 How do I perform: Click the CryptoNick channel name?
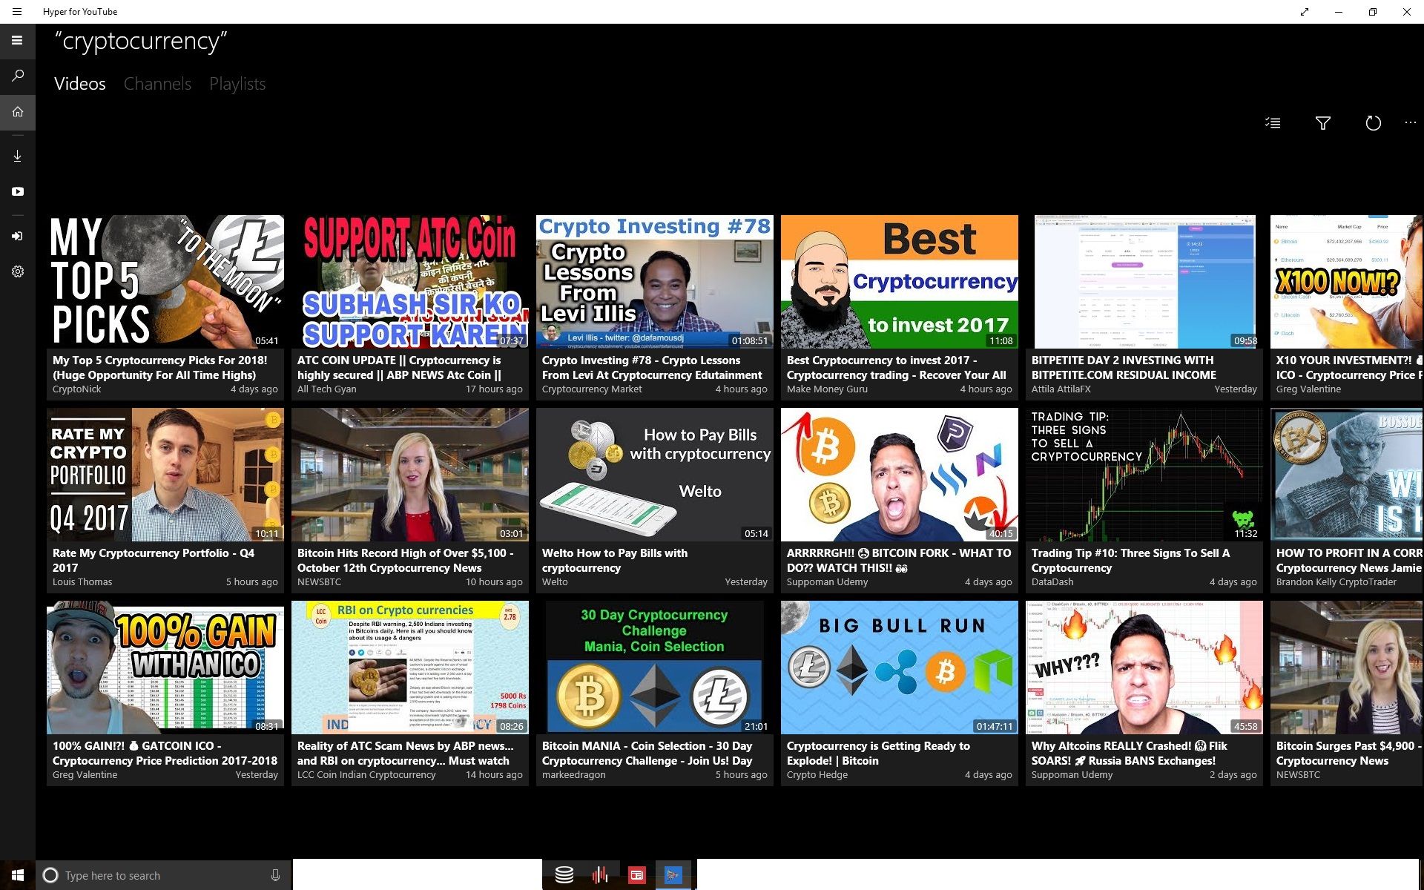[x=77, y=389]
